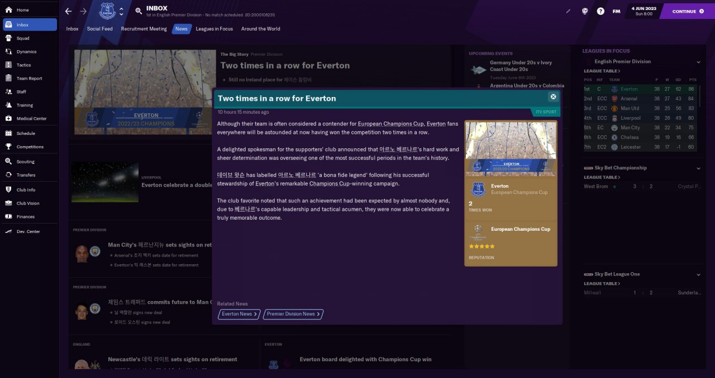Image resolution: width=715 pixels, height=378 pixels.
Task: Expand League Table link under Premier Division
Action: pyautogui.click(x=602, y=71)
